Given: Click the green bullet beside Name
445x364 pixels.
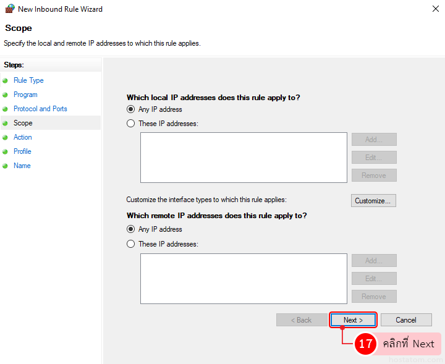Looking at the screenshot, I should pyautogui.click(x=6, y=166).
